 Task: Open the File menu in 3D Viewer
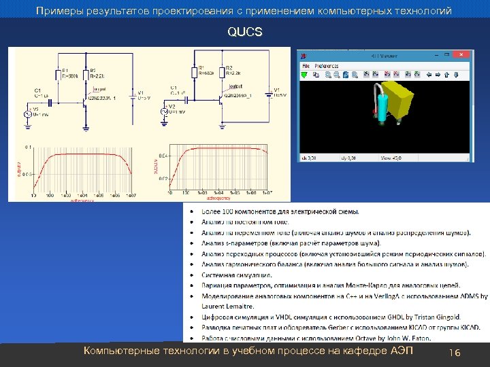[x=306, y=66]
